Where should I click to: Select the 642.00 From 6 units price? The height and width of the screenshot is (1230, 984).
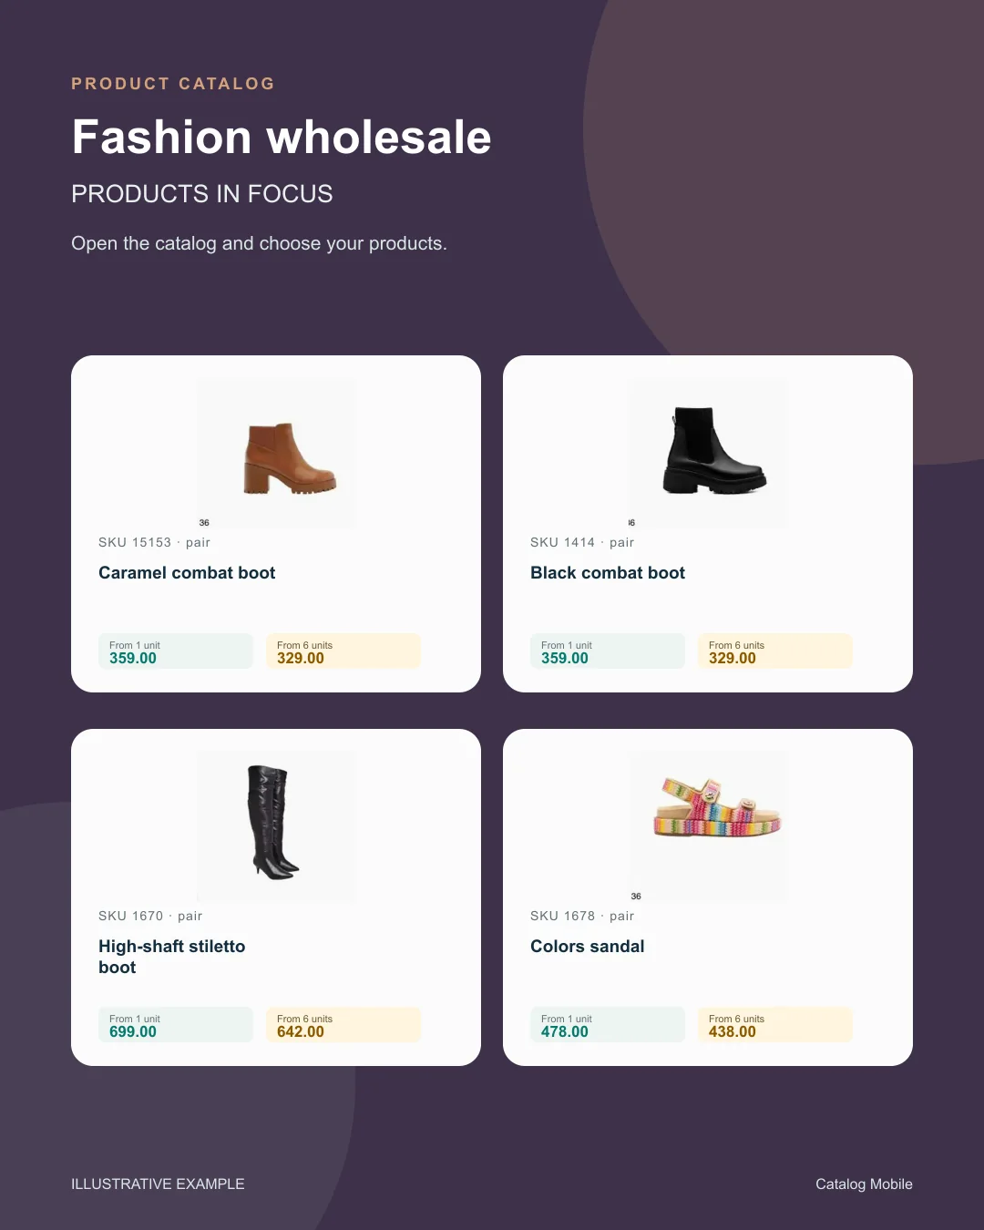[343, 1025]
